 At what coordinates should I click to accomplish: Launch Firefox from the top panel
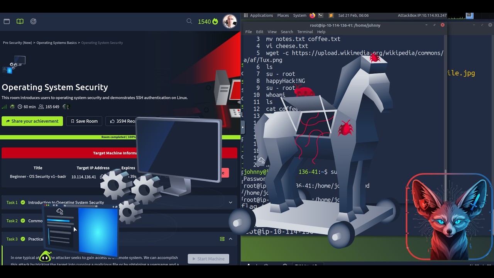click(313, 15)
